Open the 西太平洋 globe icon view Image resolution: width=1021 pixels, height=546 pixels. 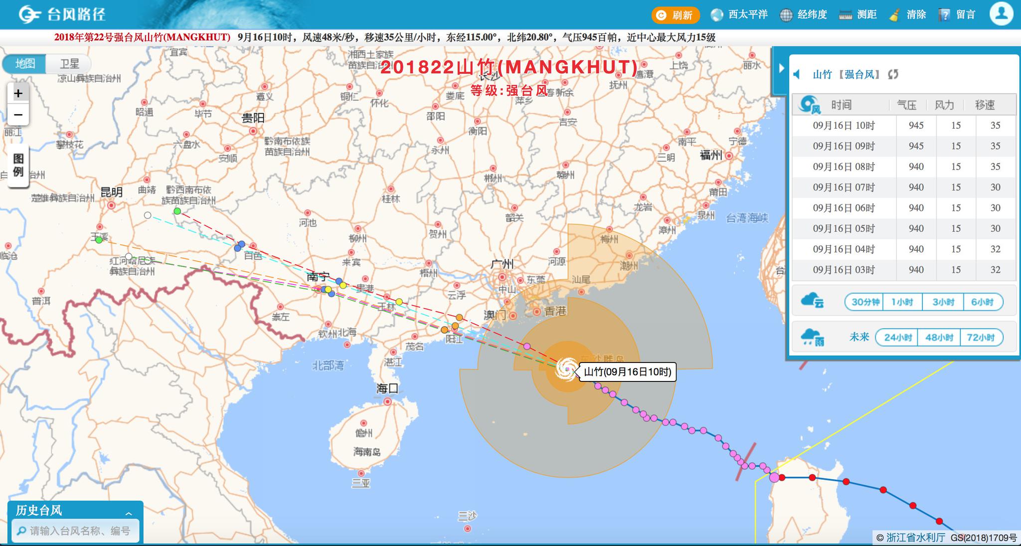[717, 15]
